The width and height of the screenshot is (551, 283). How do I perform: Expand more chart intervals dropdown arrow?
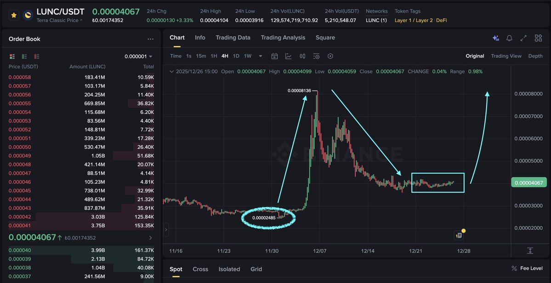click(261, 56)
